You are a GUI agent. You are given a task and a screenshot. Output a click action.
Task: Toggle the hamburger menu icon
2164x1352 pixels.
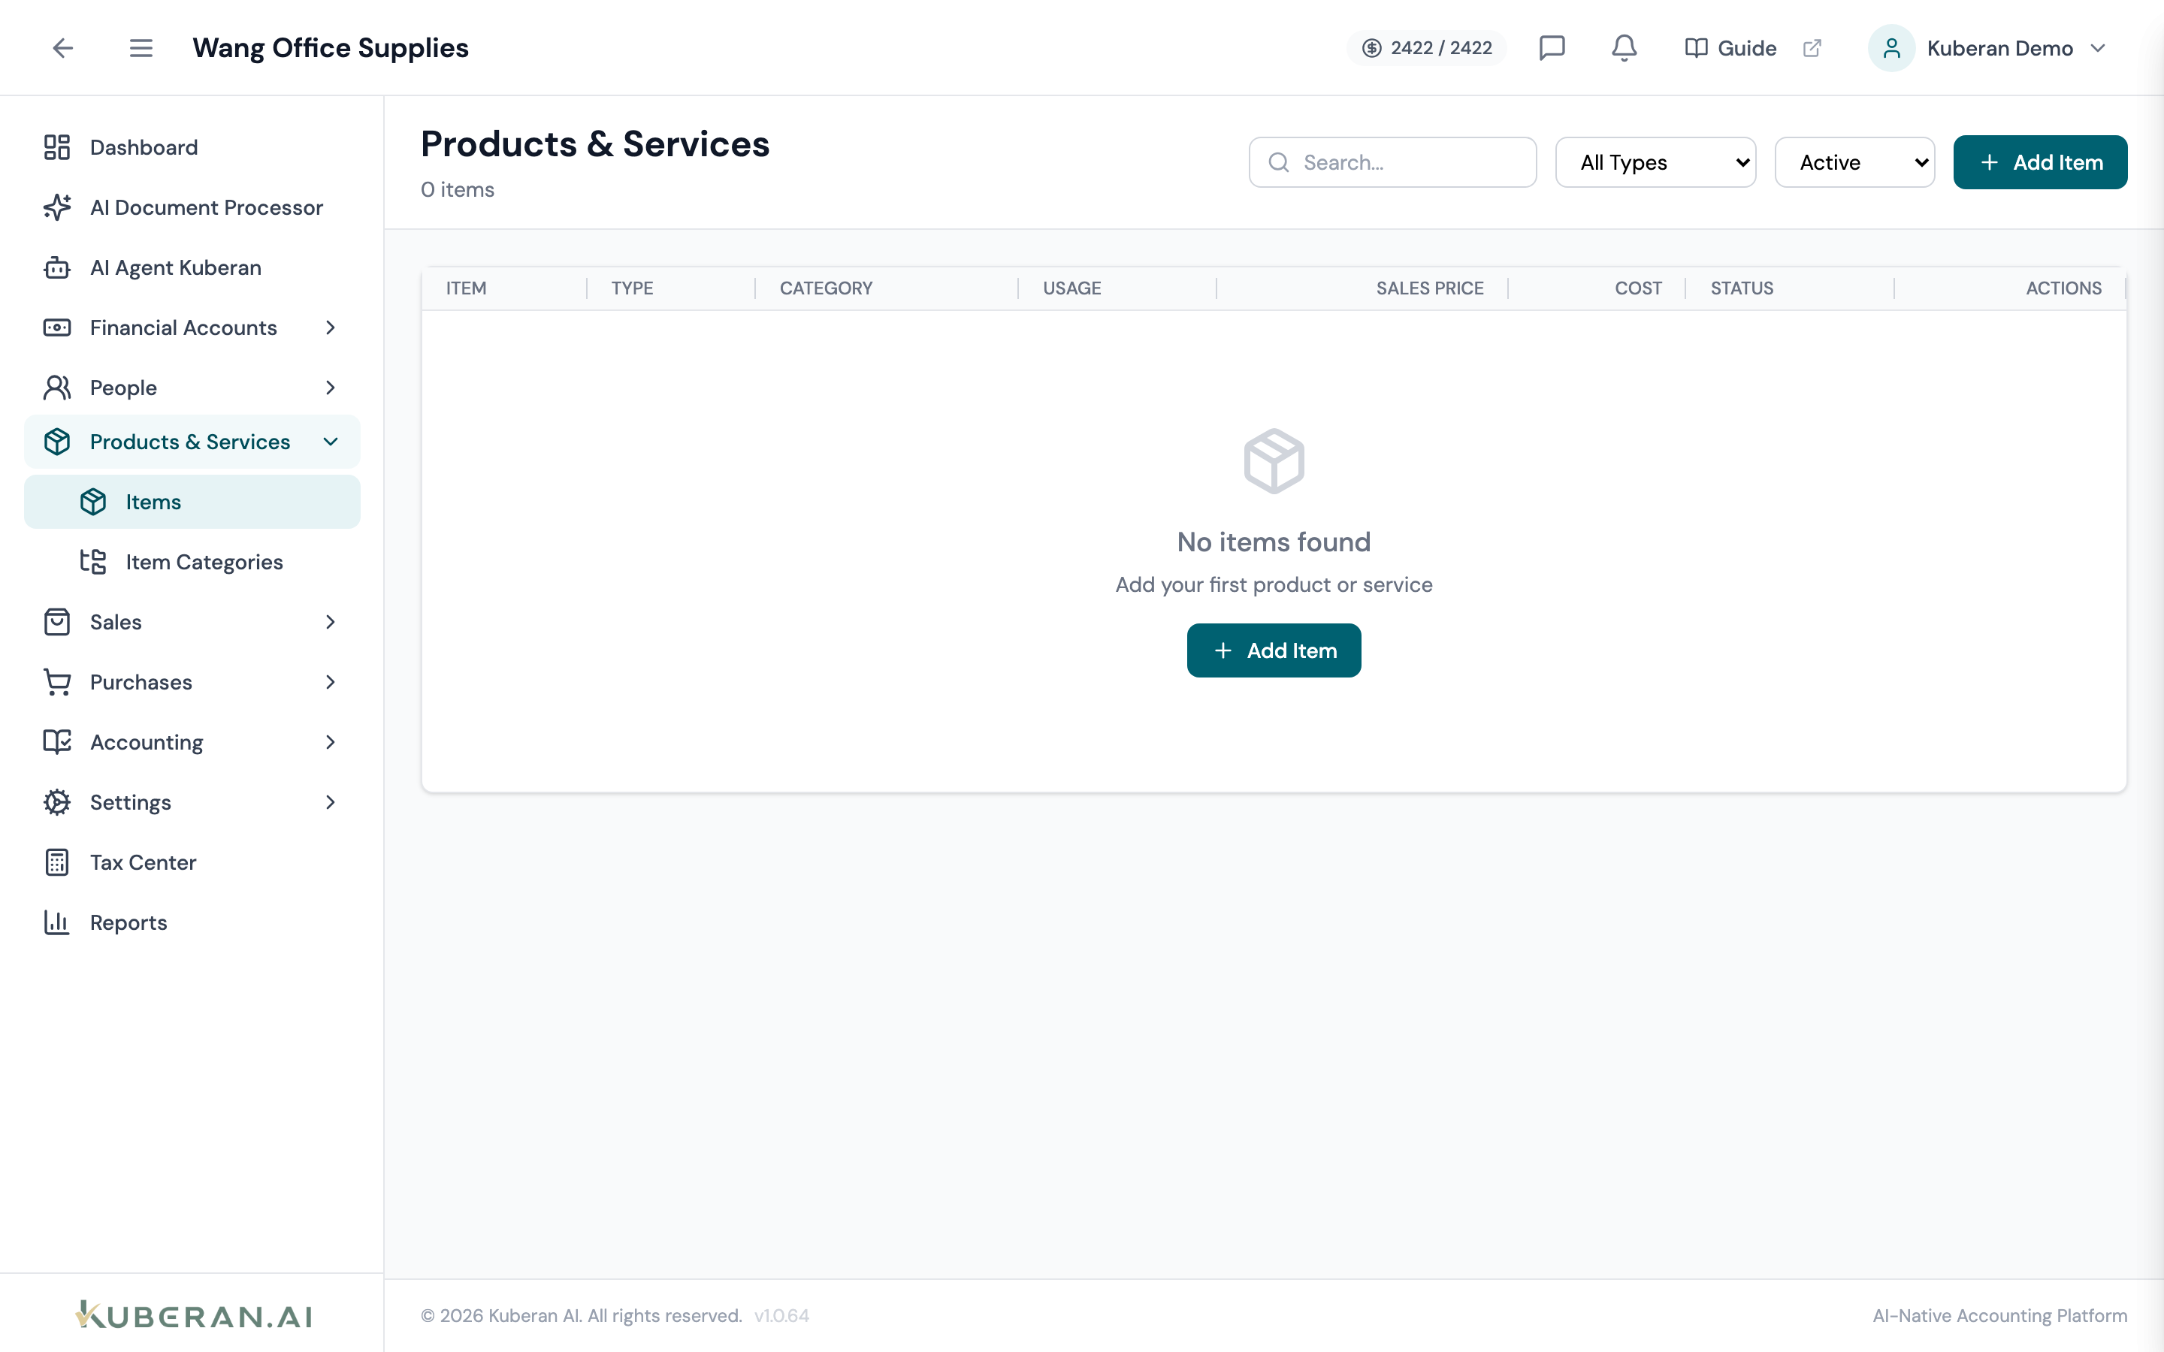pos(141,47)
